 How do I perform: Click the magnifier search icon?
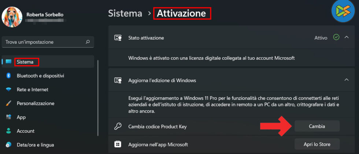tap(88, 42)
